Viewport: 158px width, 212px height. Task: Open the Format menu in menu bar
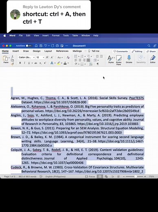(56, 35)
